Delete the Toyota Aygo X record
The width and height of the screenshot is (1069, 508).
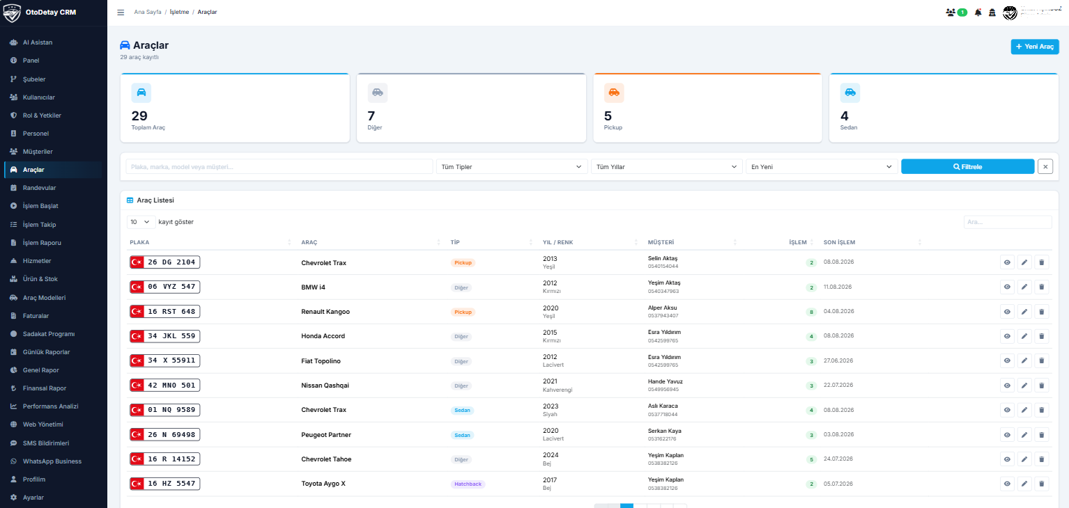(x=1042, y=484)
